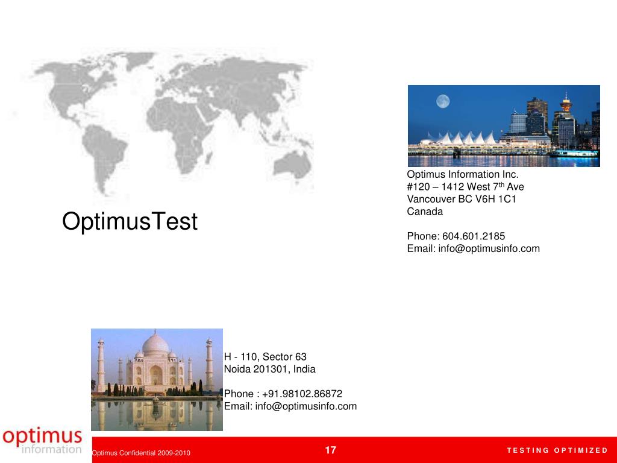This screenshot has height=463, width=617.
Task: Click 'H - 110, Sector 63' text
Action: pyautogui.click(x=265, y=357)
